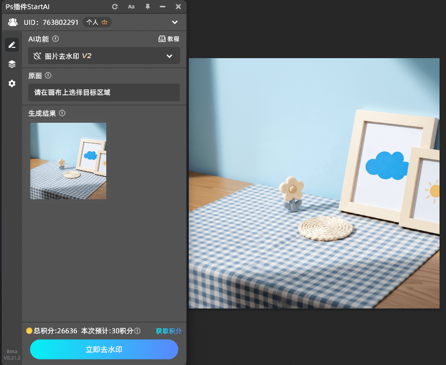Click the info icon beside 生成结果
The width and height of the screenshot is (446, 365).
pyautogui.click(x=62, y=113)
